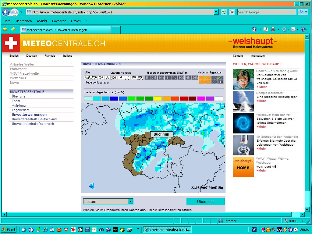Click the yellow precipitation intensity swatch

click(x=158, y=98)
